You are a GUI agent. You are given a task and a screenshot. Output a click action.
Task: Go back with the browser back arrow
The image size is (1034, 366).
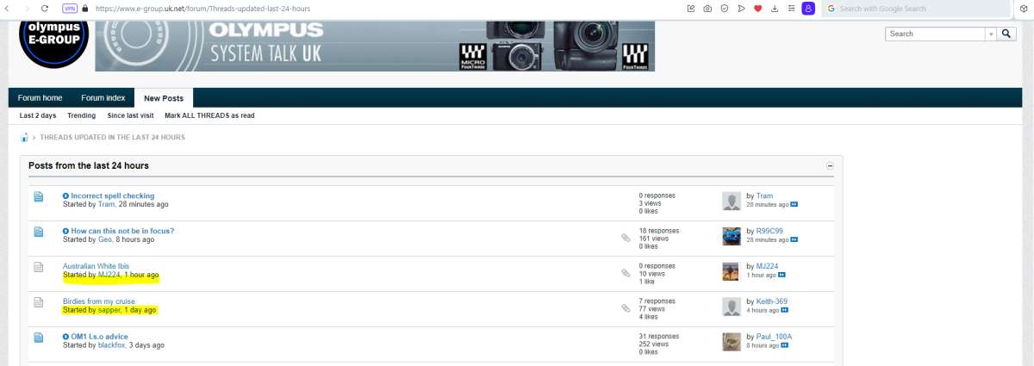7,8
